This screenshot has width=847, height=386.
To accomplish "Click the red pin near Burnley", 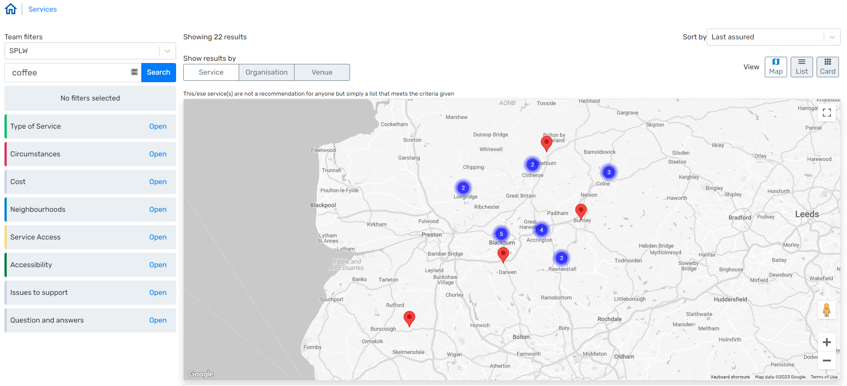I will pyautogui.click(x=581, y=210).
